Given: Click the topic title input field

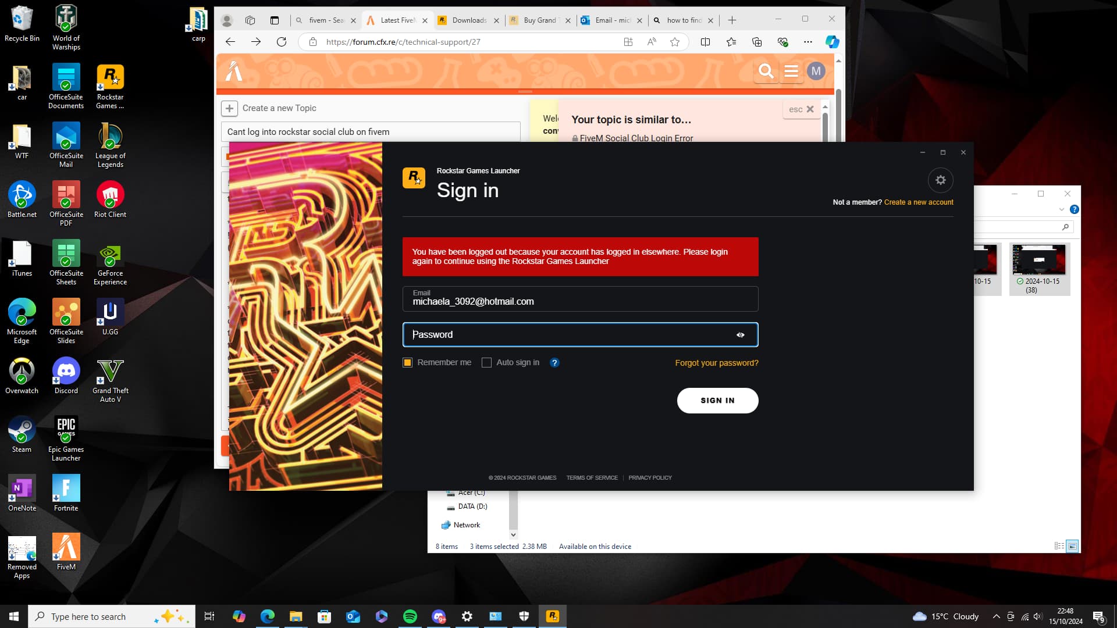Looking at the screenshot, I should [x=371, y=132].
